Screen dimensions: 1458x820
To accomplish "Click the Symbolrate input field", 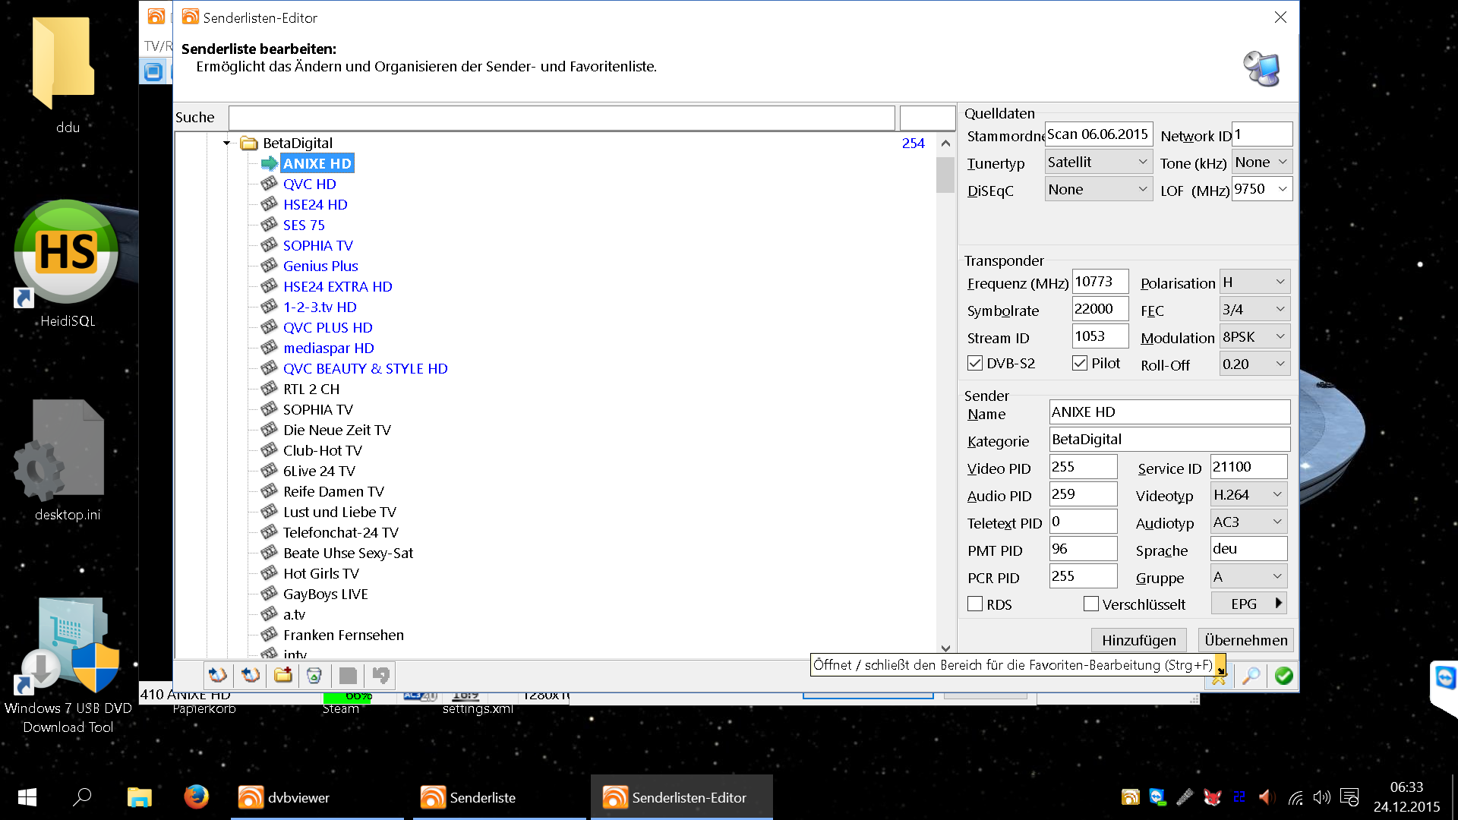I will tap(1100, 309).
